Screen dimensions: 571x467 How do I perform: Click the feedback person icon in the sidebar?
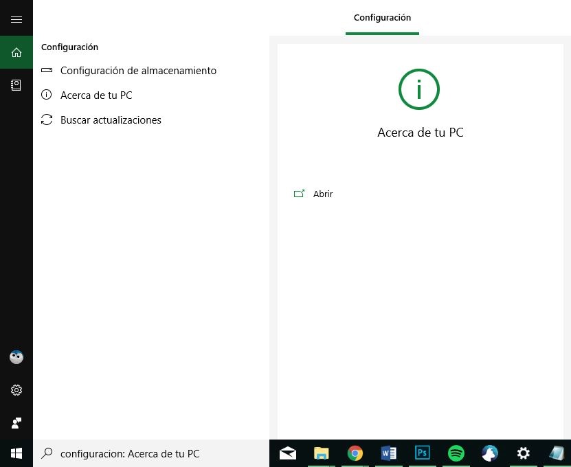(x=16, y=423)
